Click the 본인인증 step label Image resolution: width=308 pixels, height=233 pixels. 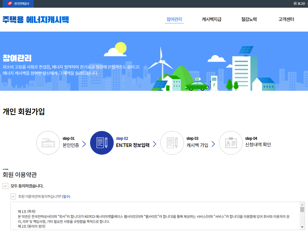coord(71,145)
